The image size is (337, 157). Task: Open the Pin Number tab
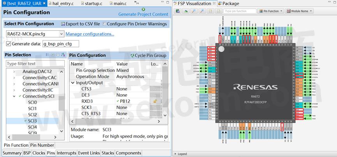click(x=42, y=145)
